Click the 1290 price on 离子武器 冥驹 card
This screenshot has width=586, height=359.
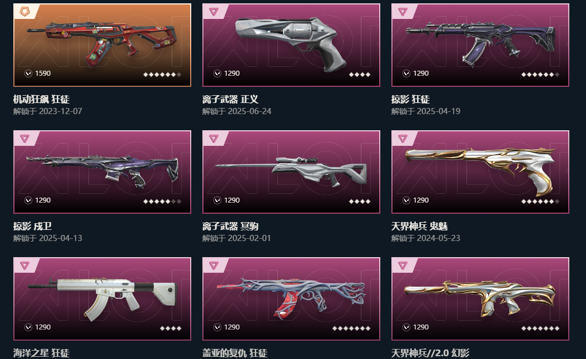pos(232,200)
